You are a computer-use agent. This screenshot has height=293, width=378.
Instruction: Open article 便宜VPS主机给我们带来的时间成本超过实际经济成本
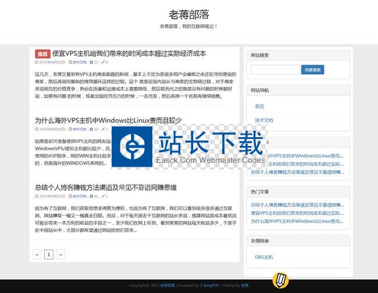pos(129,53)
